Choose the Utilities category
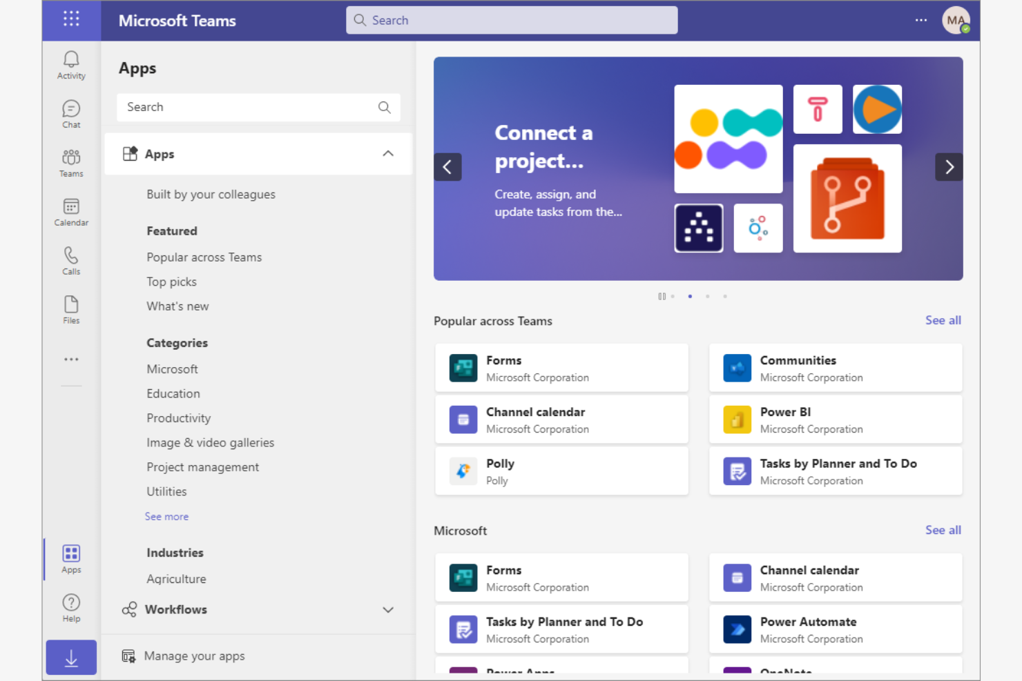 pos(166,492)
